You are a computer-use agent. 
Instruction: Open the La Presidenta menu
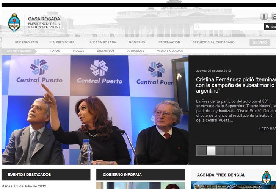point(63,42)
